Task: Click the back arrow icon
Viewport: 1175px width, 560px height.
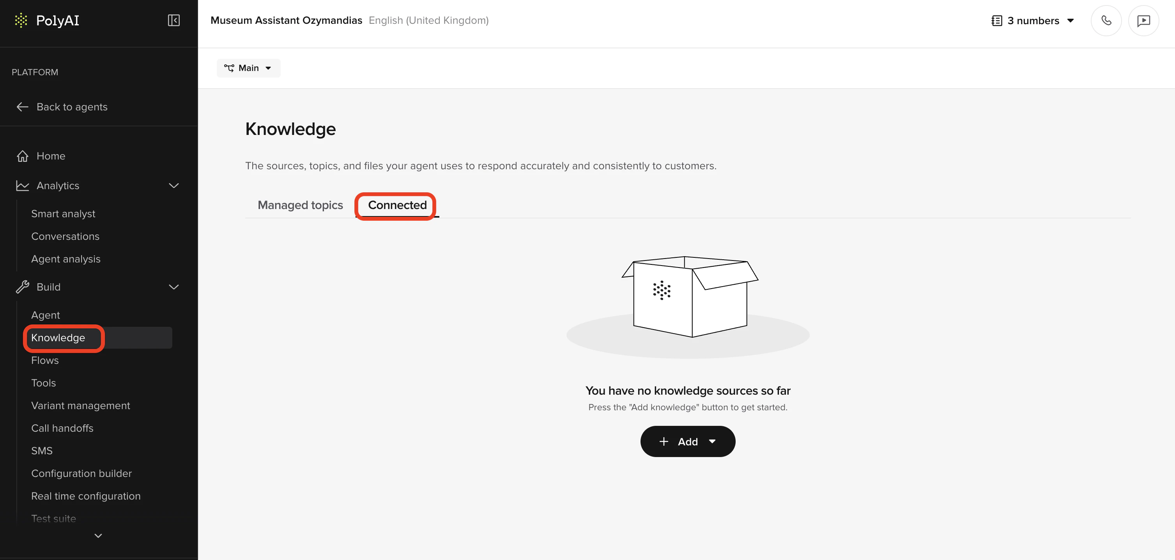Action: [22, 107]
